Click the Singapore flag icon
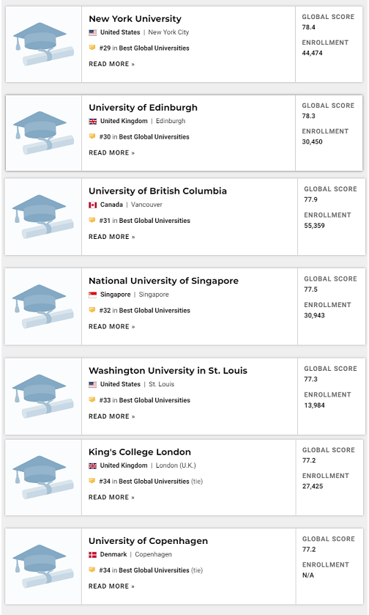This screenshot has height=615, width=369. click(x=92, y=295)
